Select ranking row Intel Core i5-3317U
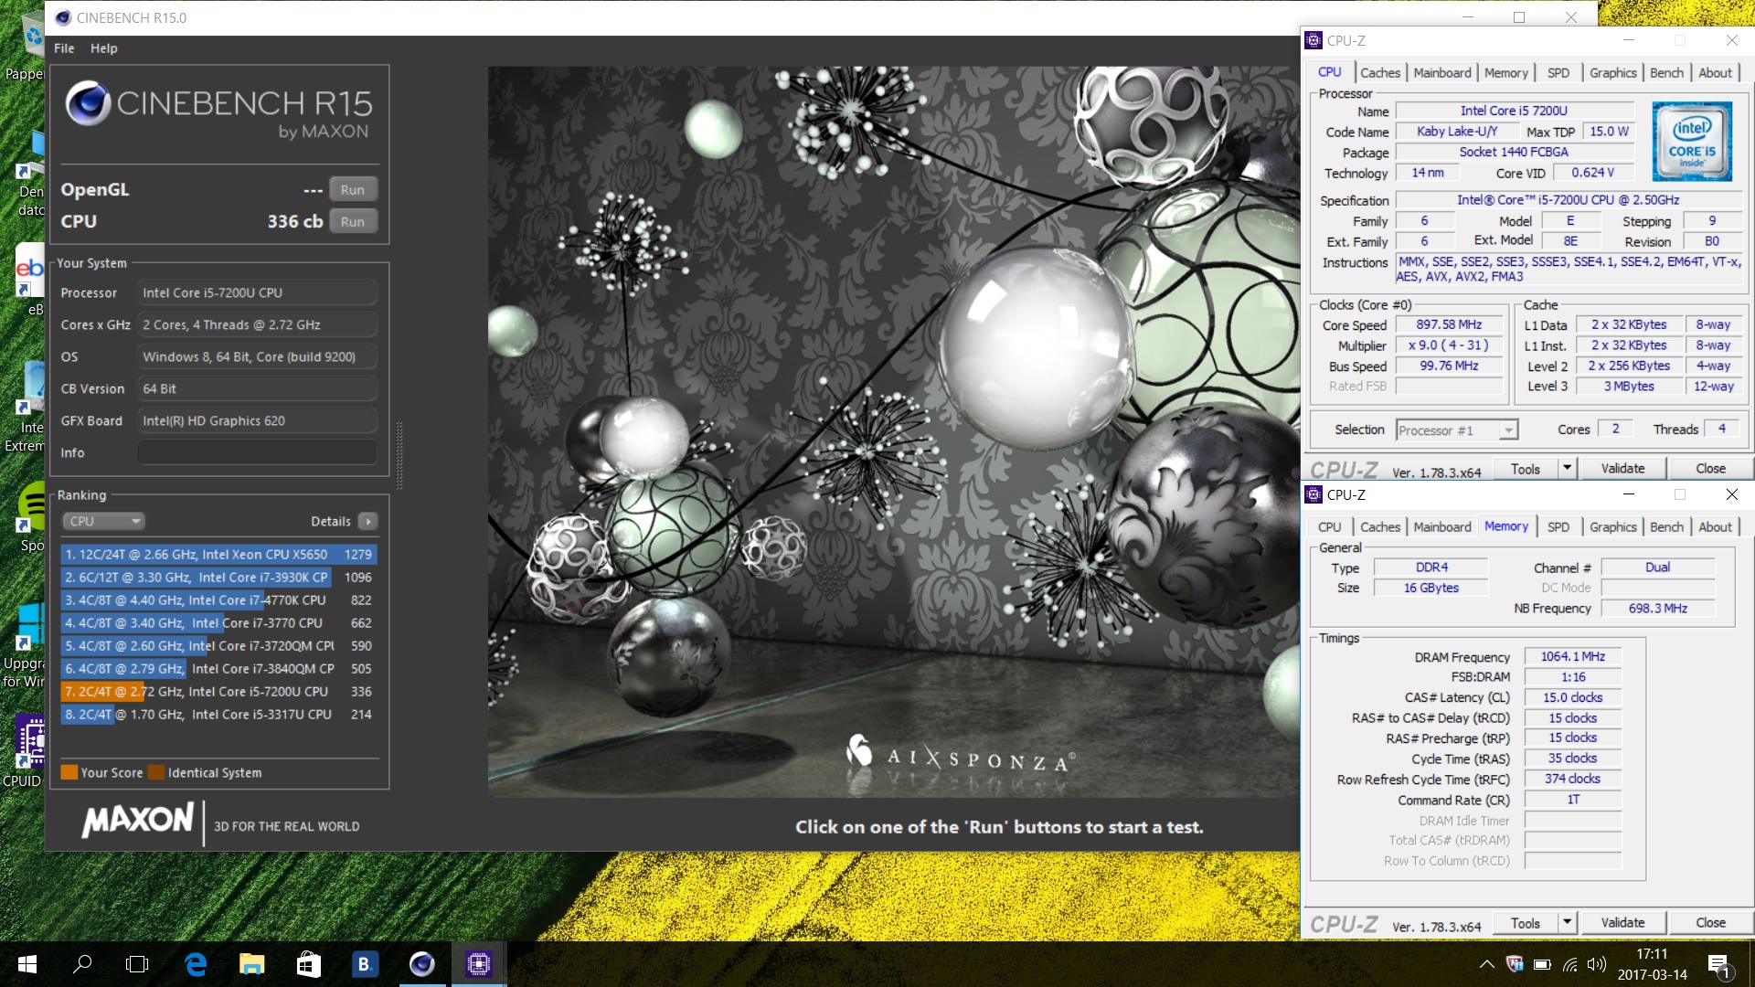Screen dimensions: 1755x987 coord(218,715)
